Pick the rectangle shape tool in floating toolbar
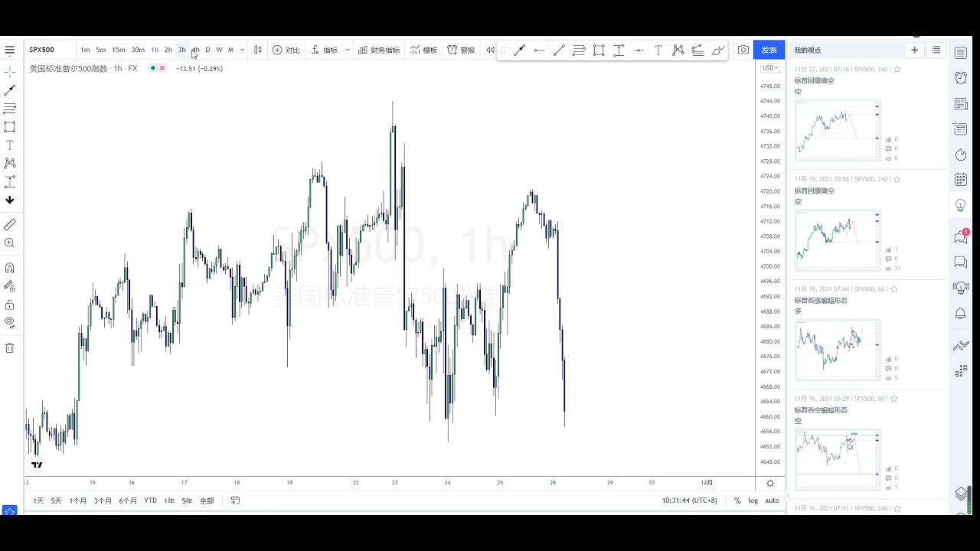The height and width of the screenshot is (551, 980). click(x=599, y=51)
